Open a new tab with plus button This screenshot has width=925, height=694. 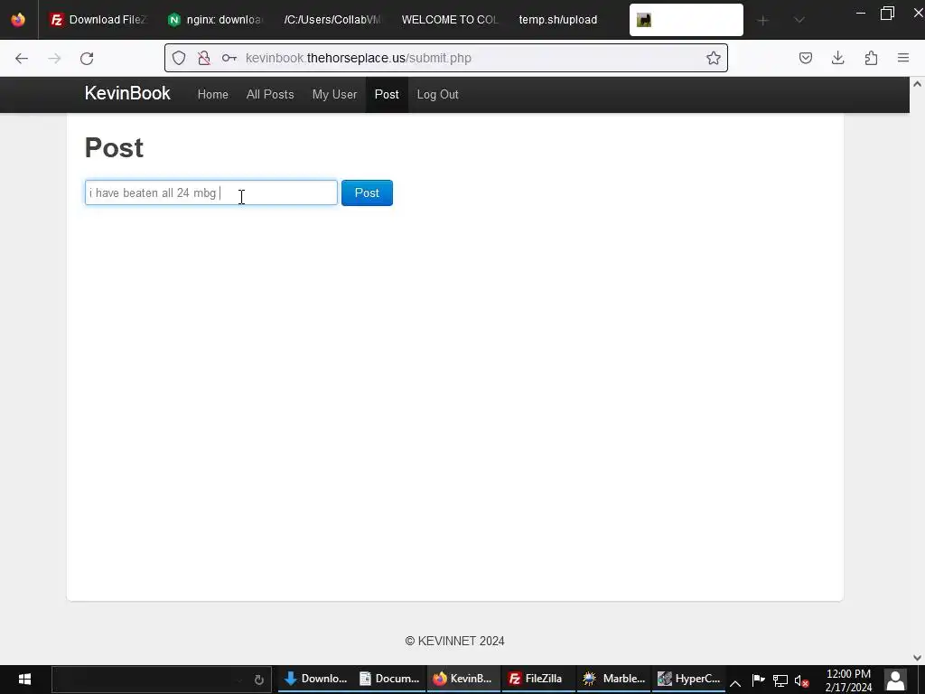click(x=762, y=20)
